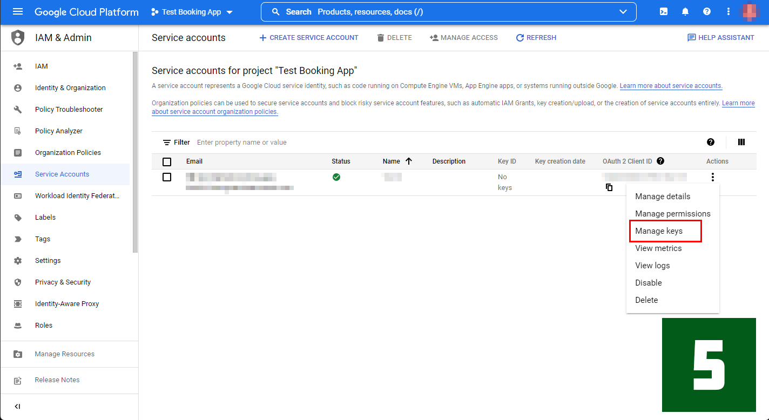Click the Settings gear icon in sidebar
Viewport: 769px width, 420px height.
click(x=18, y=261)
